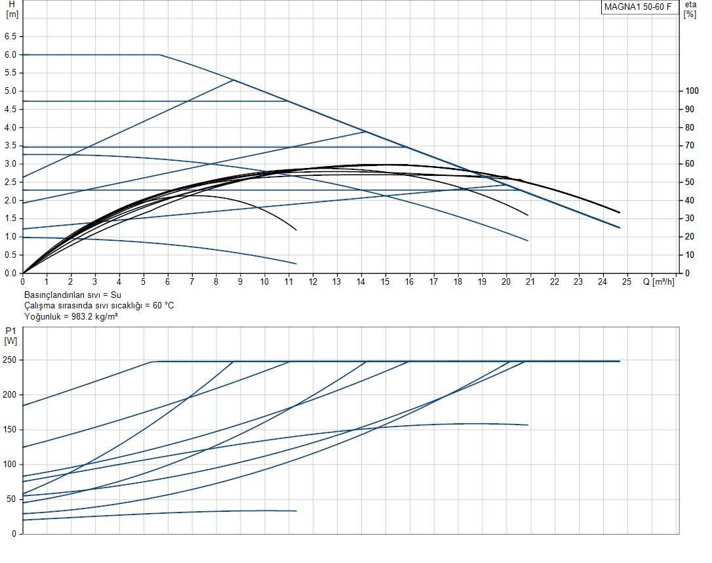712x563 pixels.
Task: Click the H [m] axis label
Action: click(12, 9)
